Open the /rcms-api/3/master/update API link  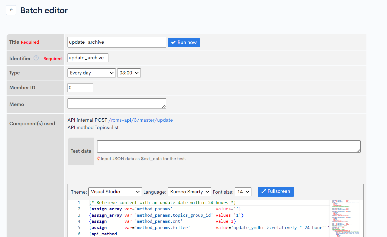click(141, 120)
